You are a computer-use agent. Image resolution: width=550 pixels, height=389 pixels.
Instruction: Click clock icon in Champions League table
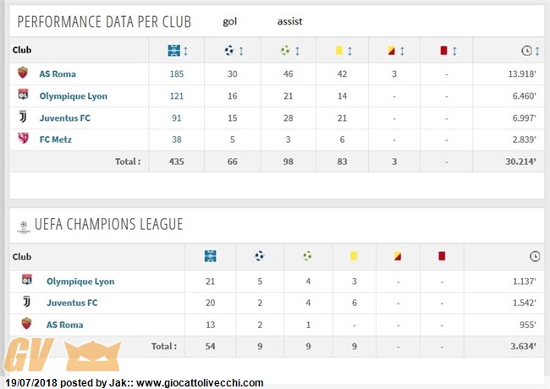click(535, 256)
